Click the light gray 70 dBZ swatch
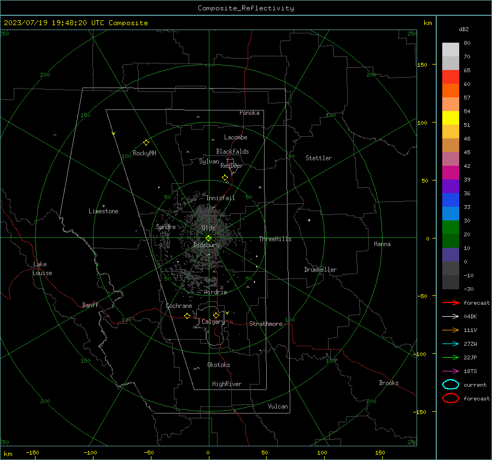Image resolution: width=492 pixels, height=460 pixels. (450, 50)
